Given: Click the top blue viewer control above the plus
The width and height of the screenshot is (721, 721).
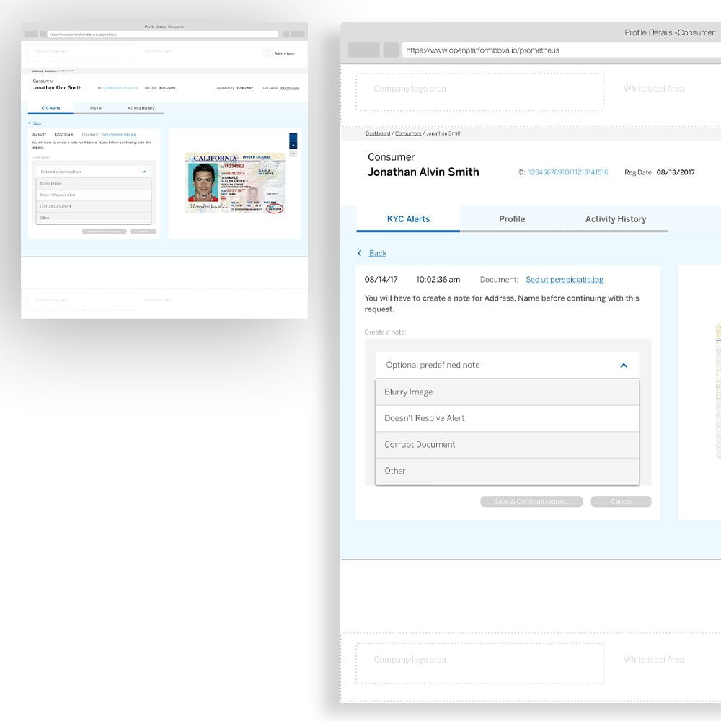Looking at the screenshot, I should point(293,136).
